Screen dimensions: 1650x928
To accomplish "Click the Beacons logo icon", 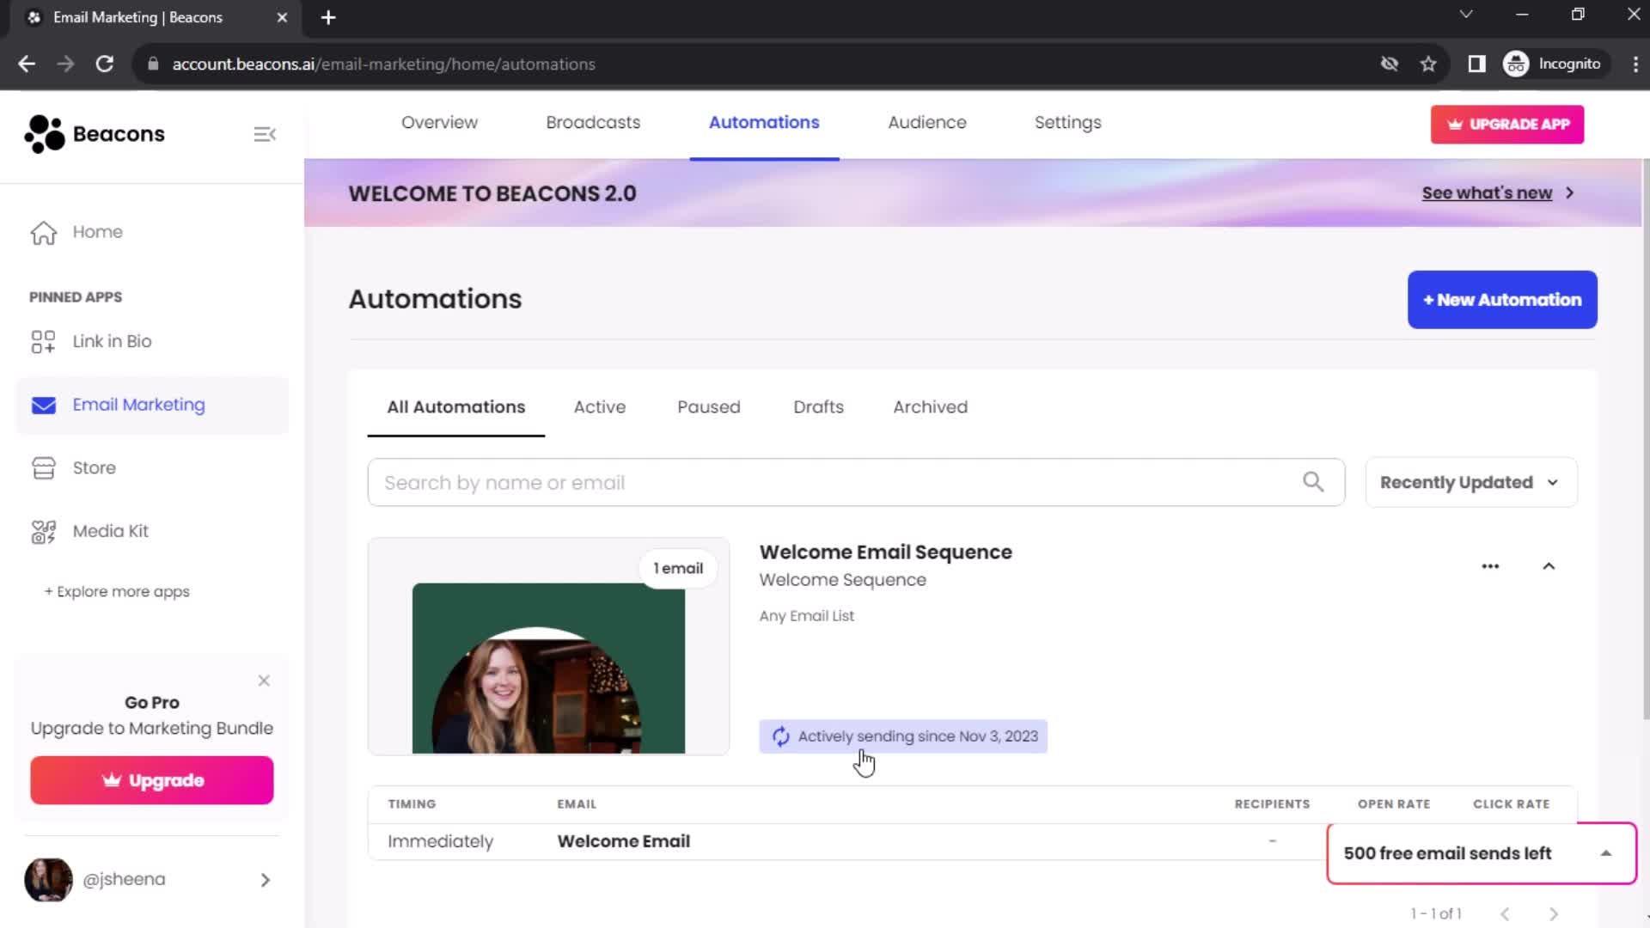I will 42,132.
